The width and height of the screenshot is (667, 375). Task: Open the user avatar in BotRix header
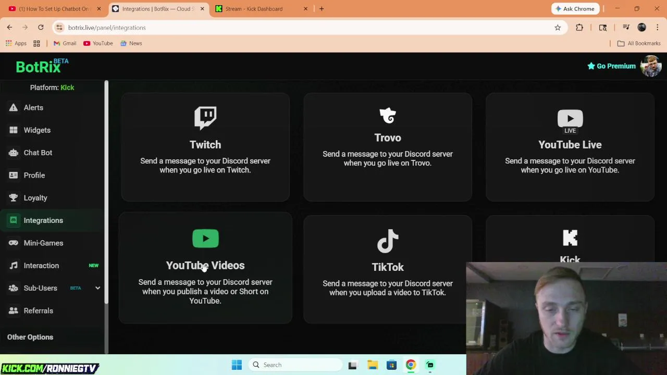click(x=651, y=66)
